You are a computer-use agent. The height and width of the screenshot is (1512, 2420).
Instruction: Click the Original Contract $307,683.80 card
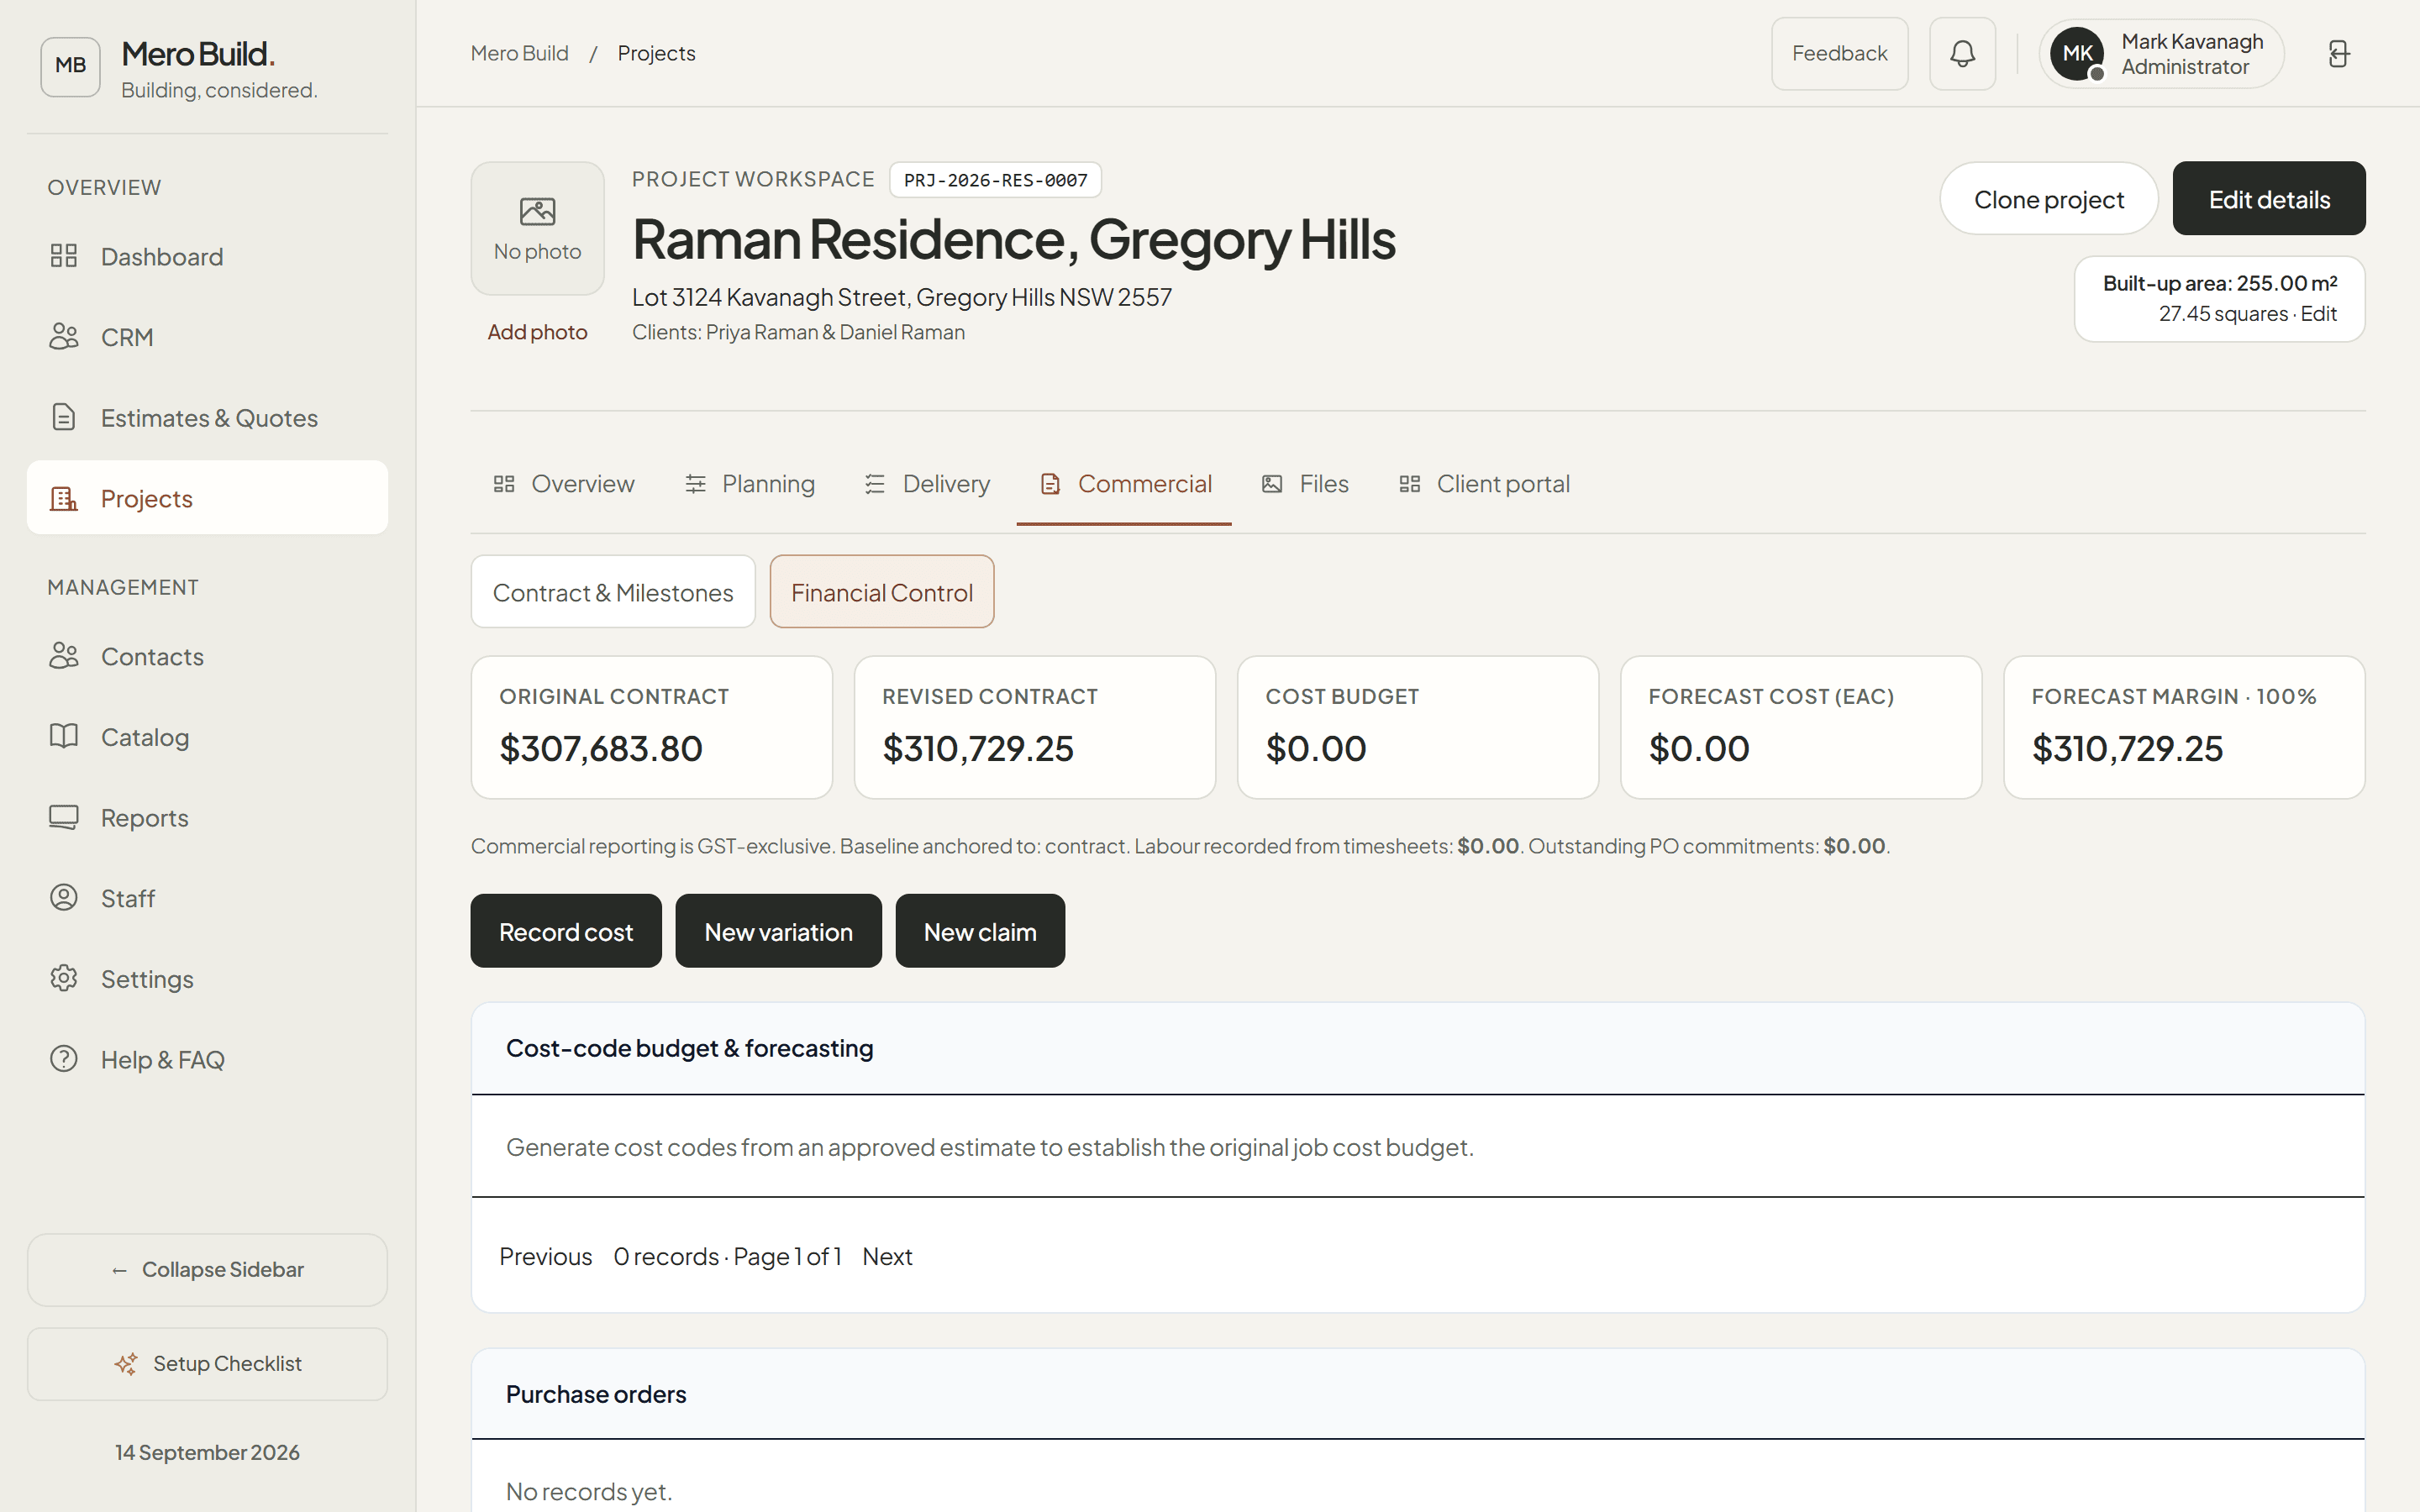[x=652, y=727]
